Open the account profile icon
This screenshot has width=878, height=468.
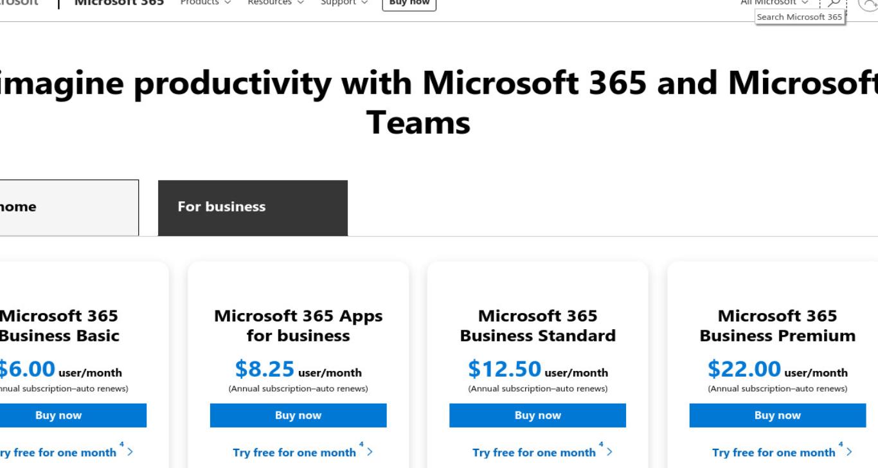[x=869, y=3]
